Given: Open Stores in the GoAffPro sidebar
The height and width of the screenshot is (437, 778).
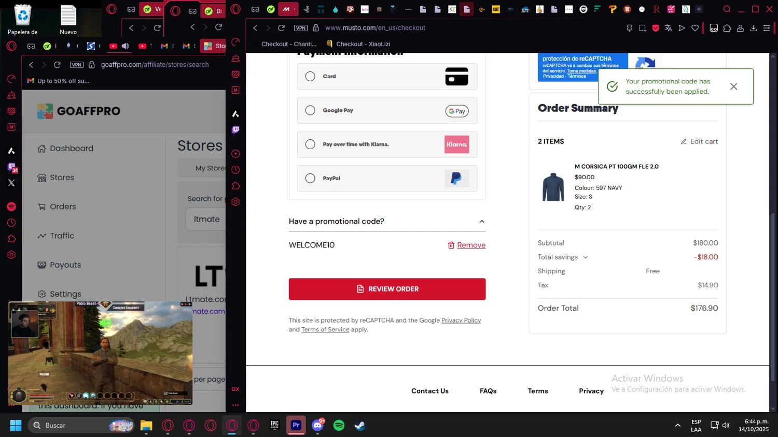Looking at the screenshot, I should click(x=55, y=178).
